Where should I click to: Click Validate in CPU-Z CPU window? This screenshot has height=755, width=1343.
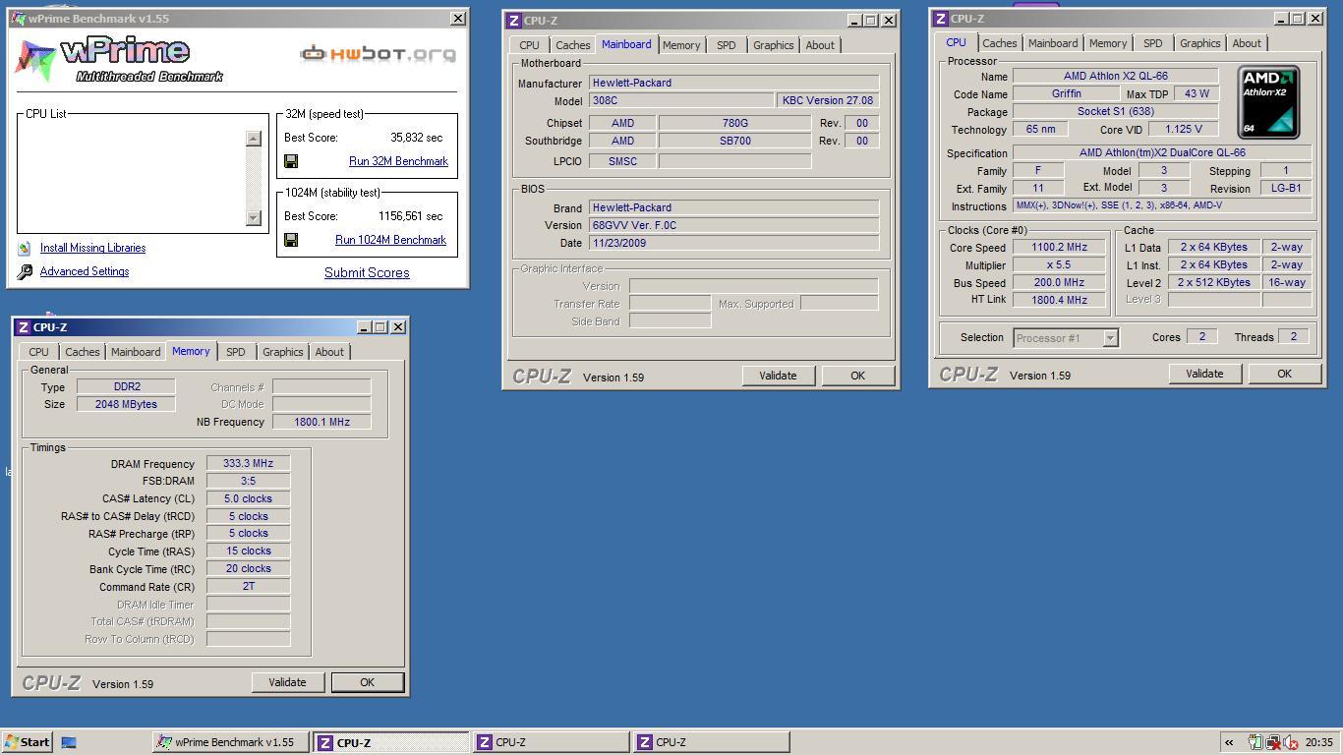coord(1204,374)
